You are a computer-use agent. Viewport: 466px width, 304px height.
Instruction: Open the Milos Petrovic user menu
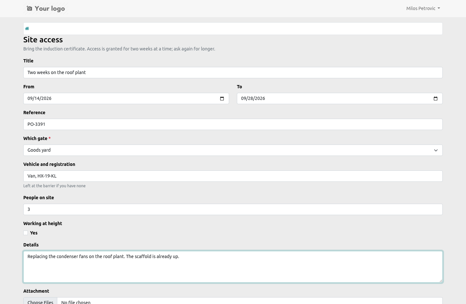[x=423, y=8]
